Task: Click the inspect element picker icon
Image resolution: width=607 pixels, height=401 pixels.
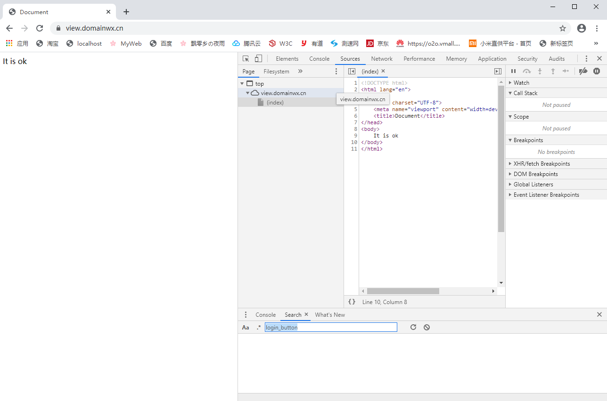Action: point(246,59)
